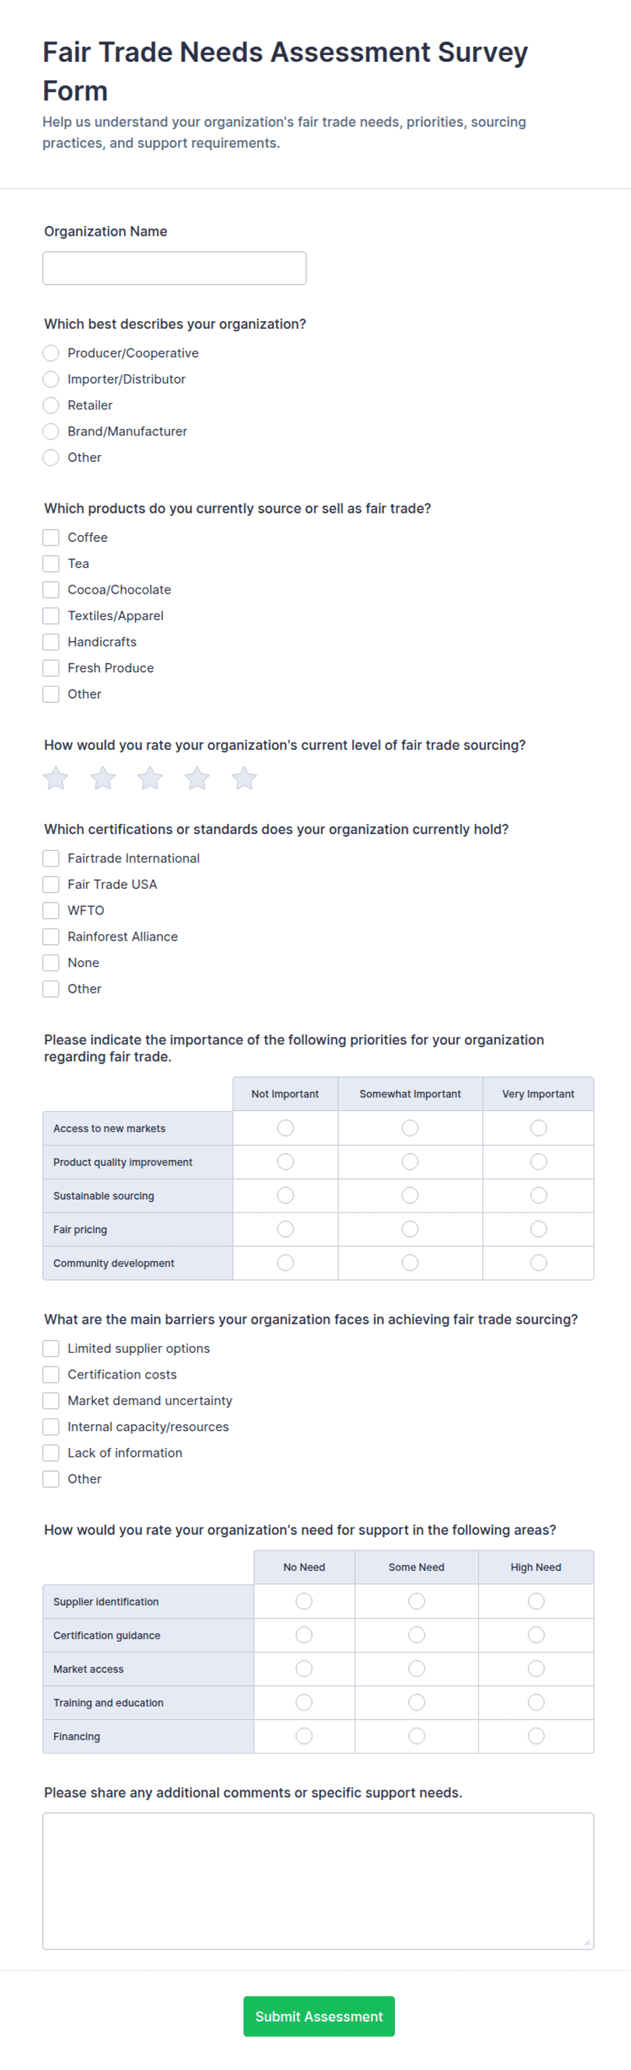
Task: Enable the Fairtrade International certification checkbox
Action: pyautogui.click(x=51, y=858)
